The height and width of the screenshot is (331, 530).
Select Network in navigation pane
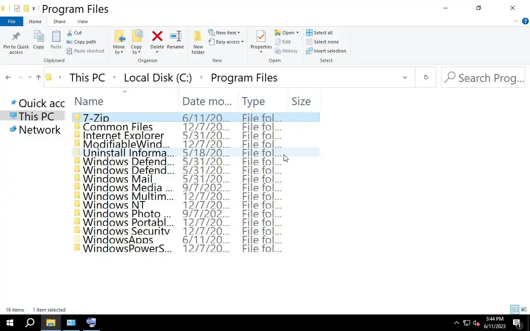(35, 130)
